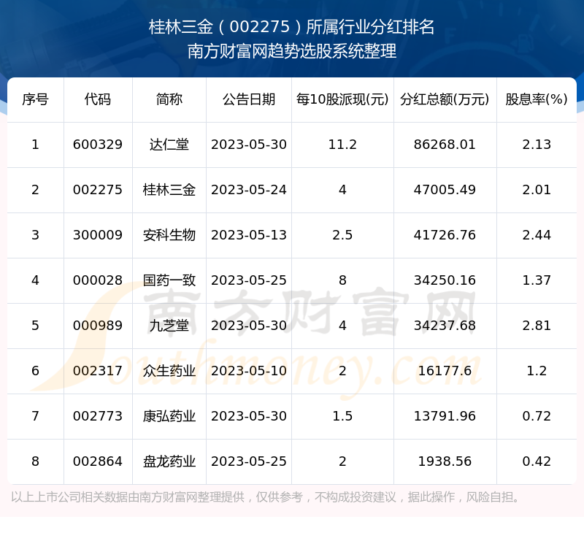
Task: Click the 公告日期 cell in the 盘龙药业 row
Action: pos(249,461)
